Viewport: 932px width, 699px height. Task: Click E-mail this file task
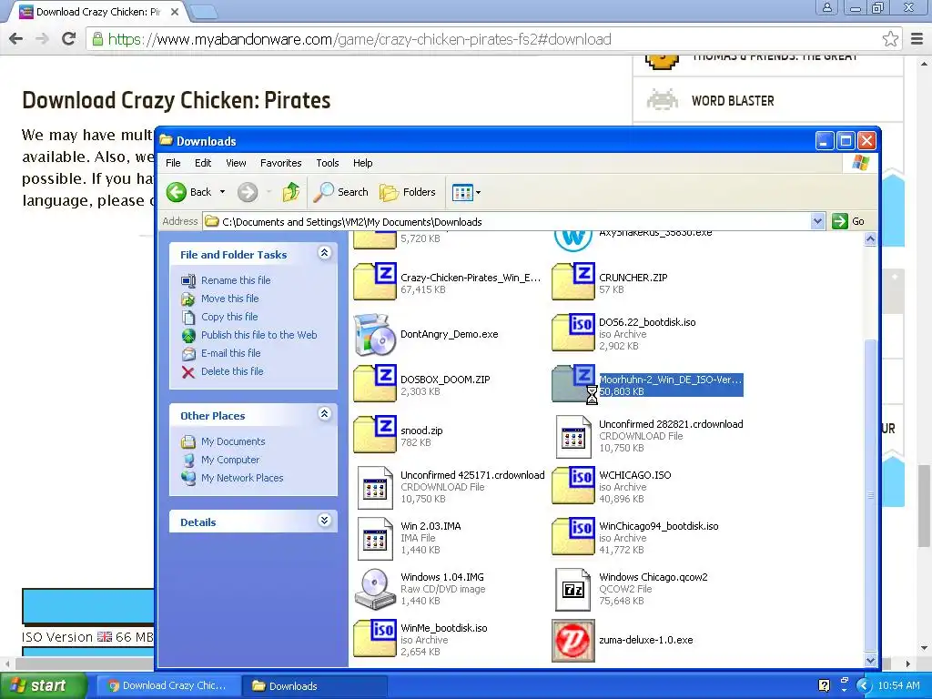230,353
